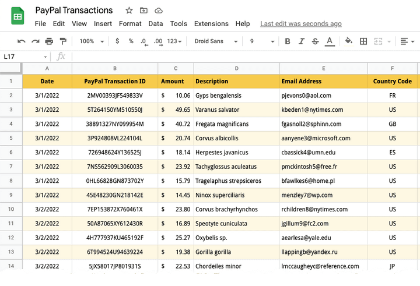Click the rchildren8@nytimes.com cell
420x286 pixels.
(x=324, y=209)
